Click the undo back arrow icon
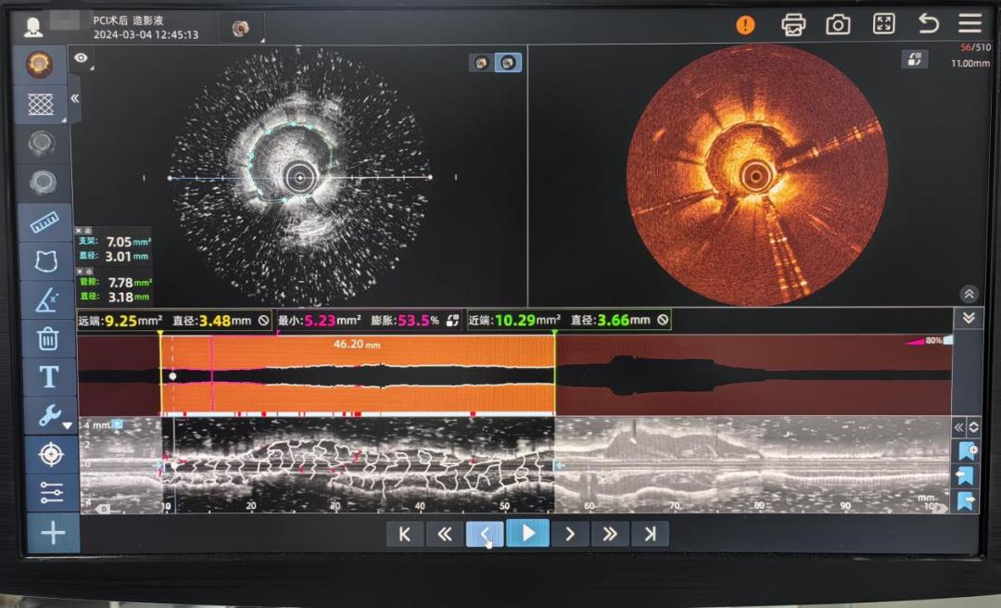The image size is (1001, 608). point(928,24)
